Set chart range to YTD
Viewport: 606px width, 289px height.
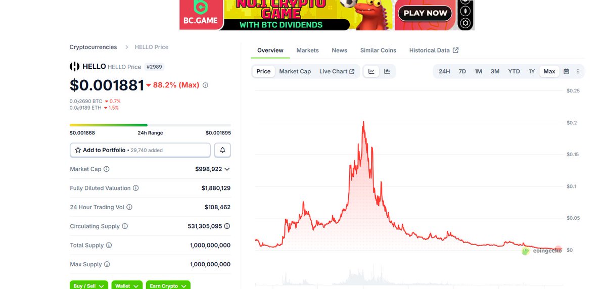(514, 71)
